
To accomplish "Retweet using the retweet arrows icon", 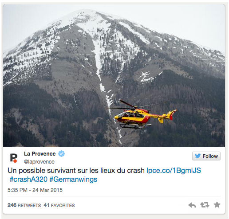I will [205, 205].
